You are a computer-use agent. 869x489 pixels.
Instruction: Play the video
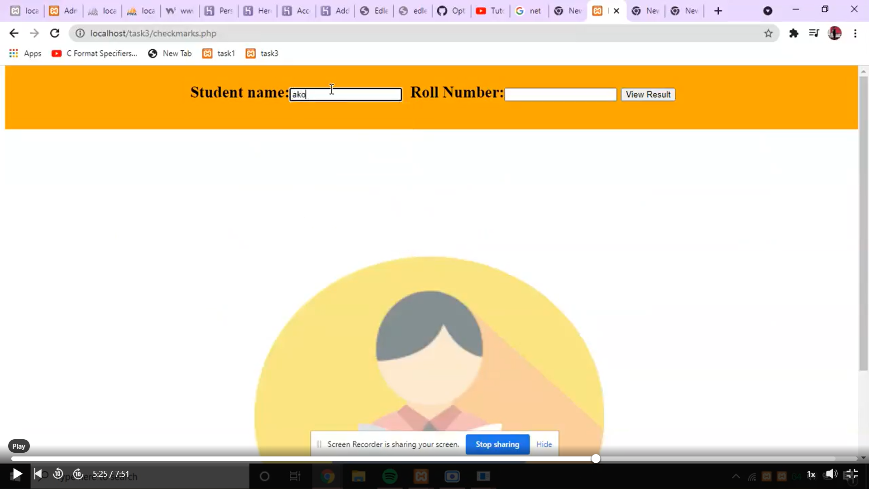pos(17,474)
